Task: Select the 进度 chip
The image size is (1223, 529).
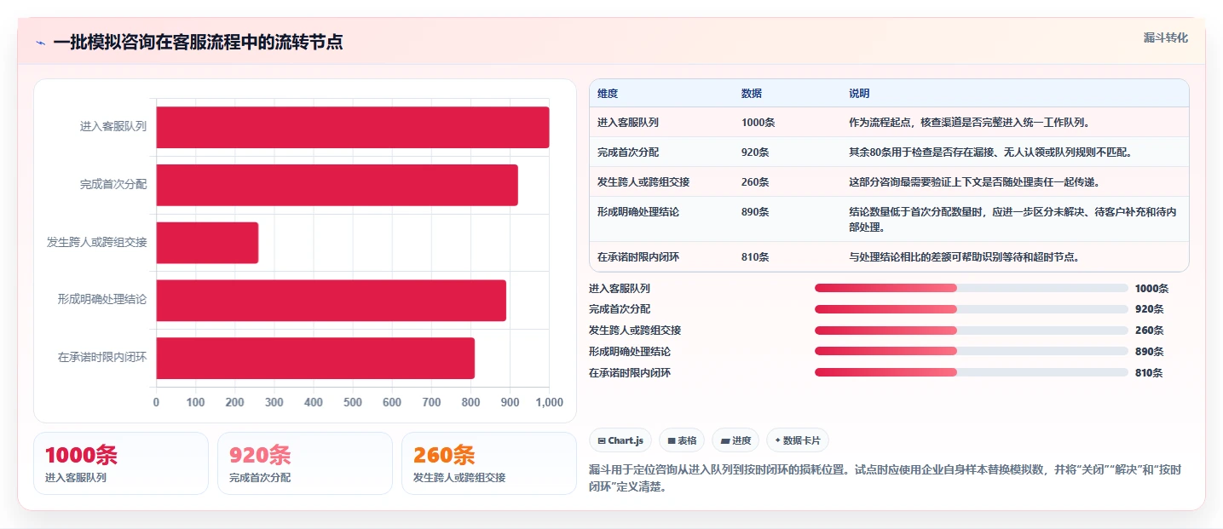Action: [x=736, y=440]
